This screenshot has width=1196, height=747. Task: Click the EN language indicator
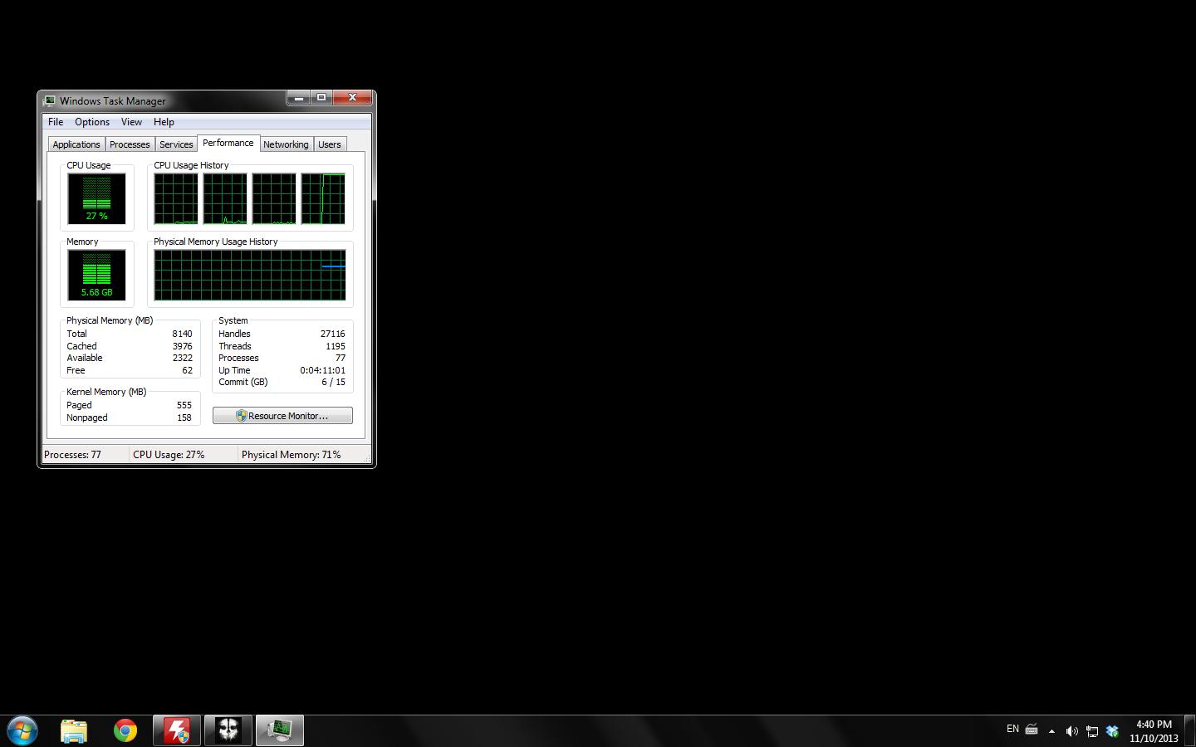click(x=1012, y=730)
